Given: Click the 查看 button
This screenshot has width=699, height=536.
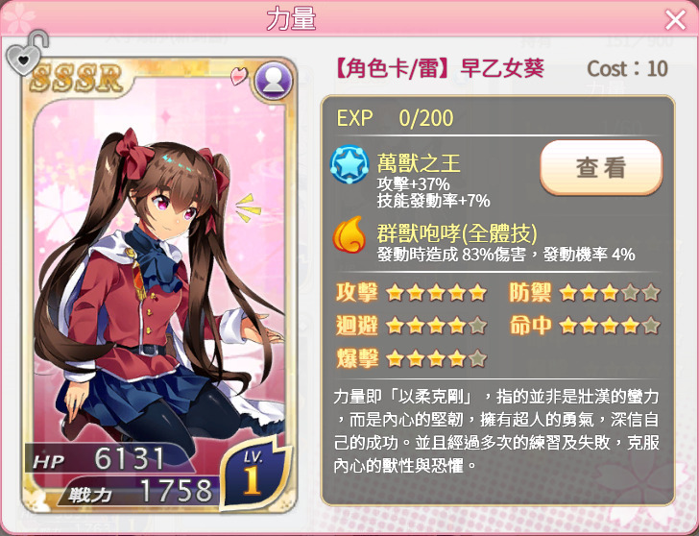Looking at the screenshot, I should click(601, 168).
